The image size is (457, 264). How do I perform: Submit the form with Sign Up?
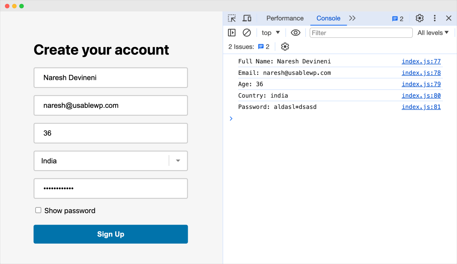tap(111, 234)
